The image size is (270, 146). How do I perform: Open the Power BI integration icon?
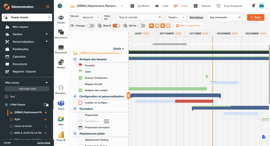[x=61, y=135]
